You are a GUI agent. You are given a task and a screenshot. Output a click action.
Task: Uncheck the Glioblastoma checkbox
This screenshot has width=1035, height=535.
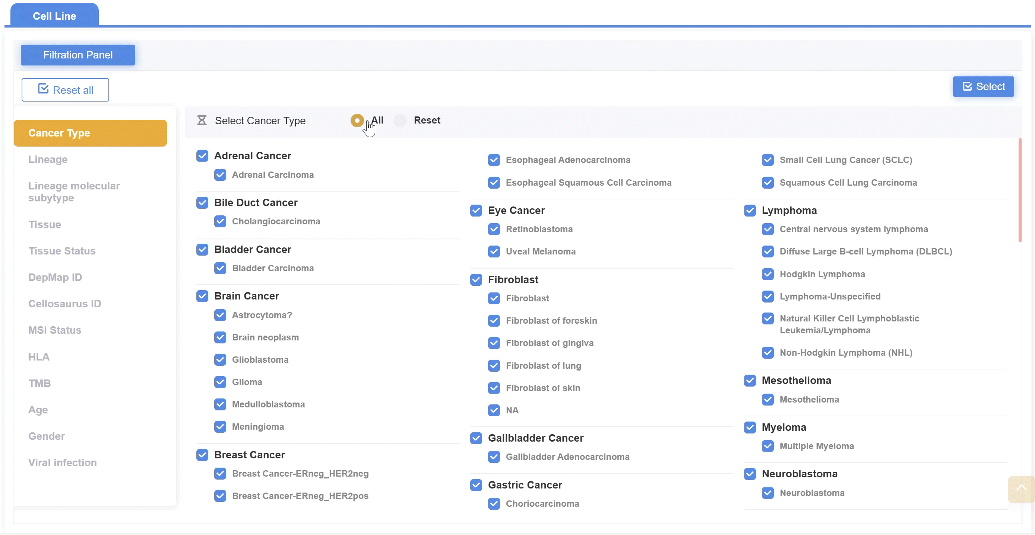point(220,360)
